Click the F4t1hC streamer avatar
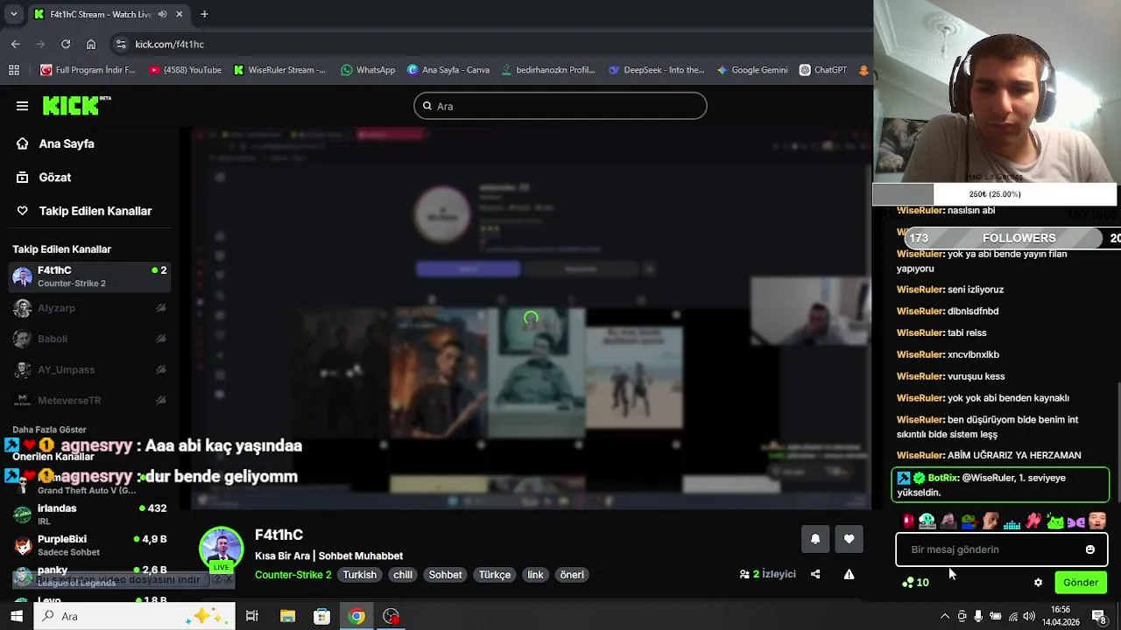The width and height of the screenshot is (1121, 630). (x=221, y=548)
